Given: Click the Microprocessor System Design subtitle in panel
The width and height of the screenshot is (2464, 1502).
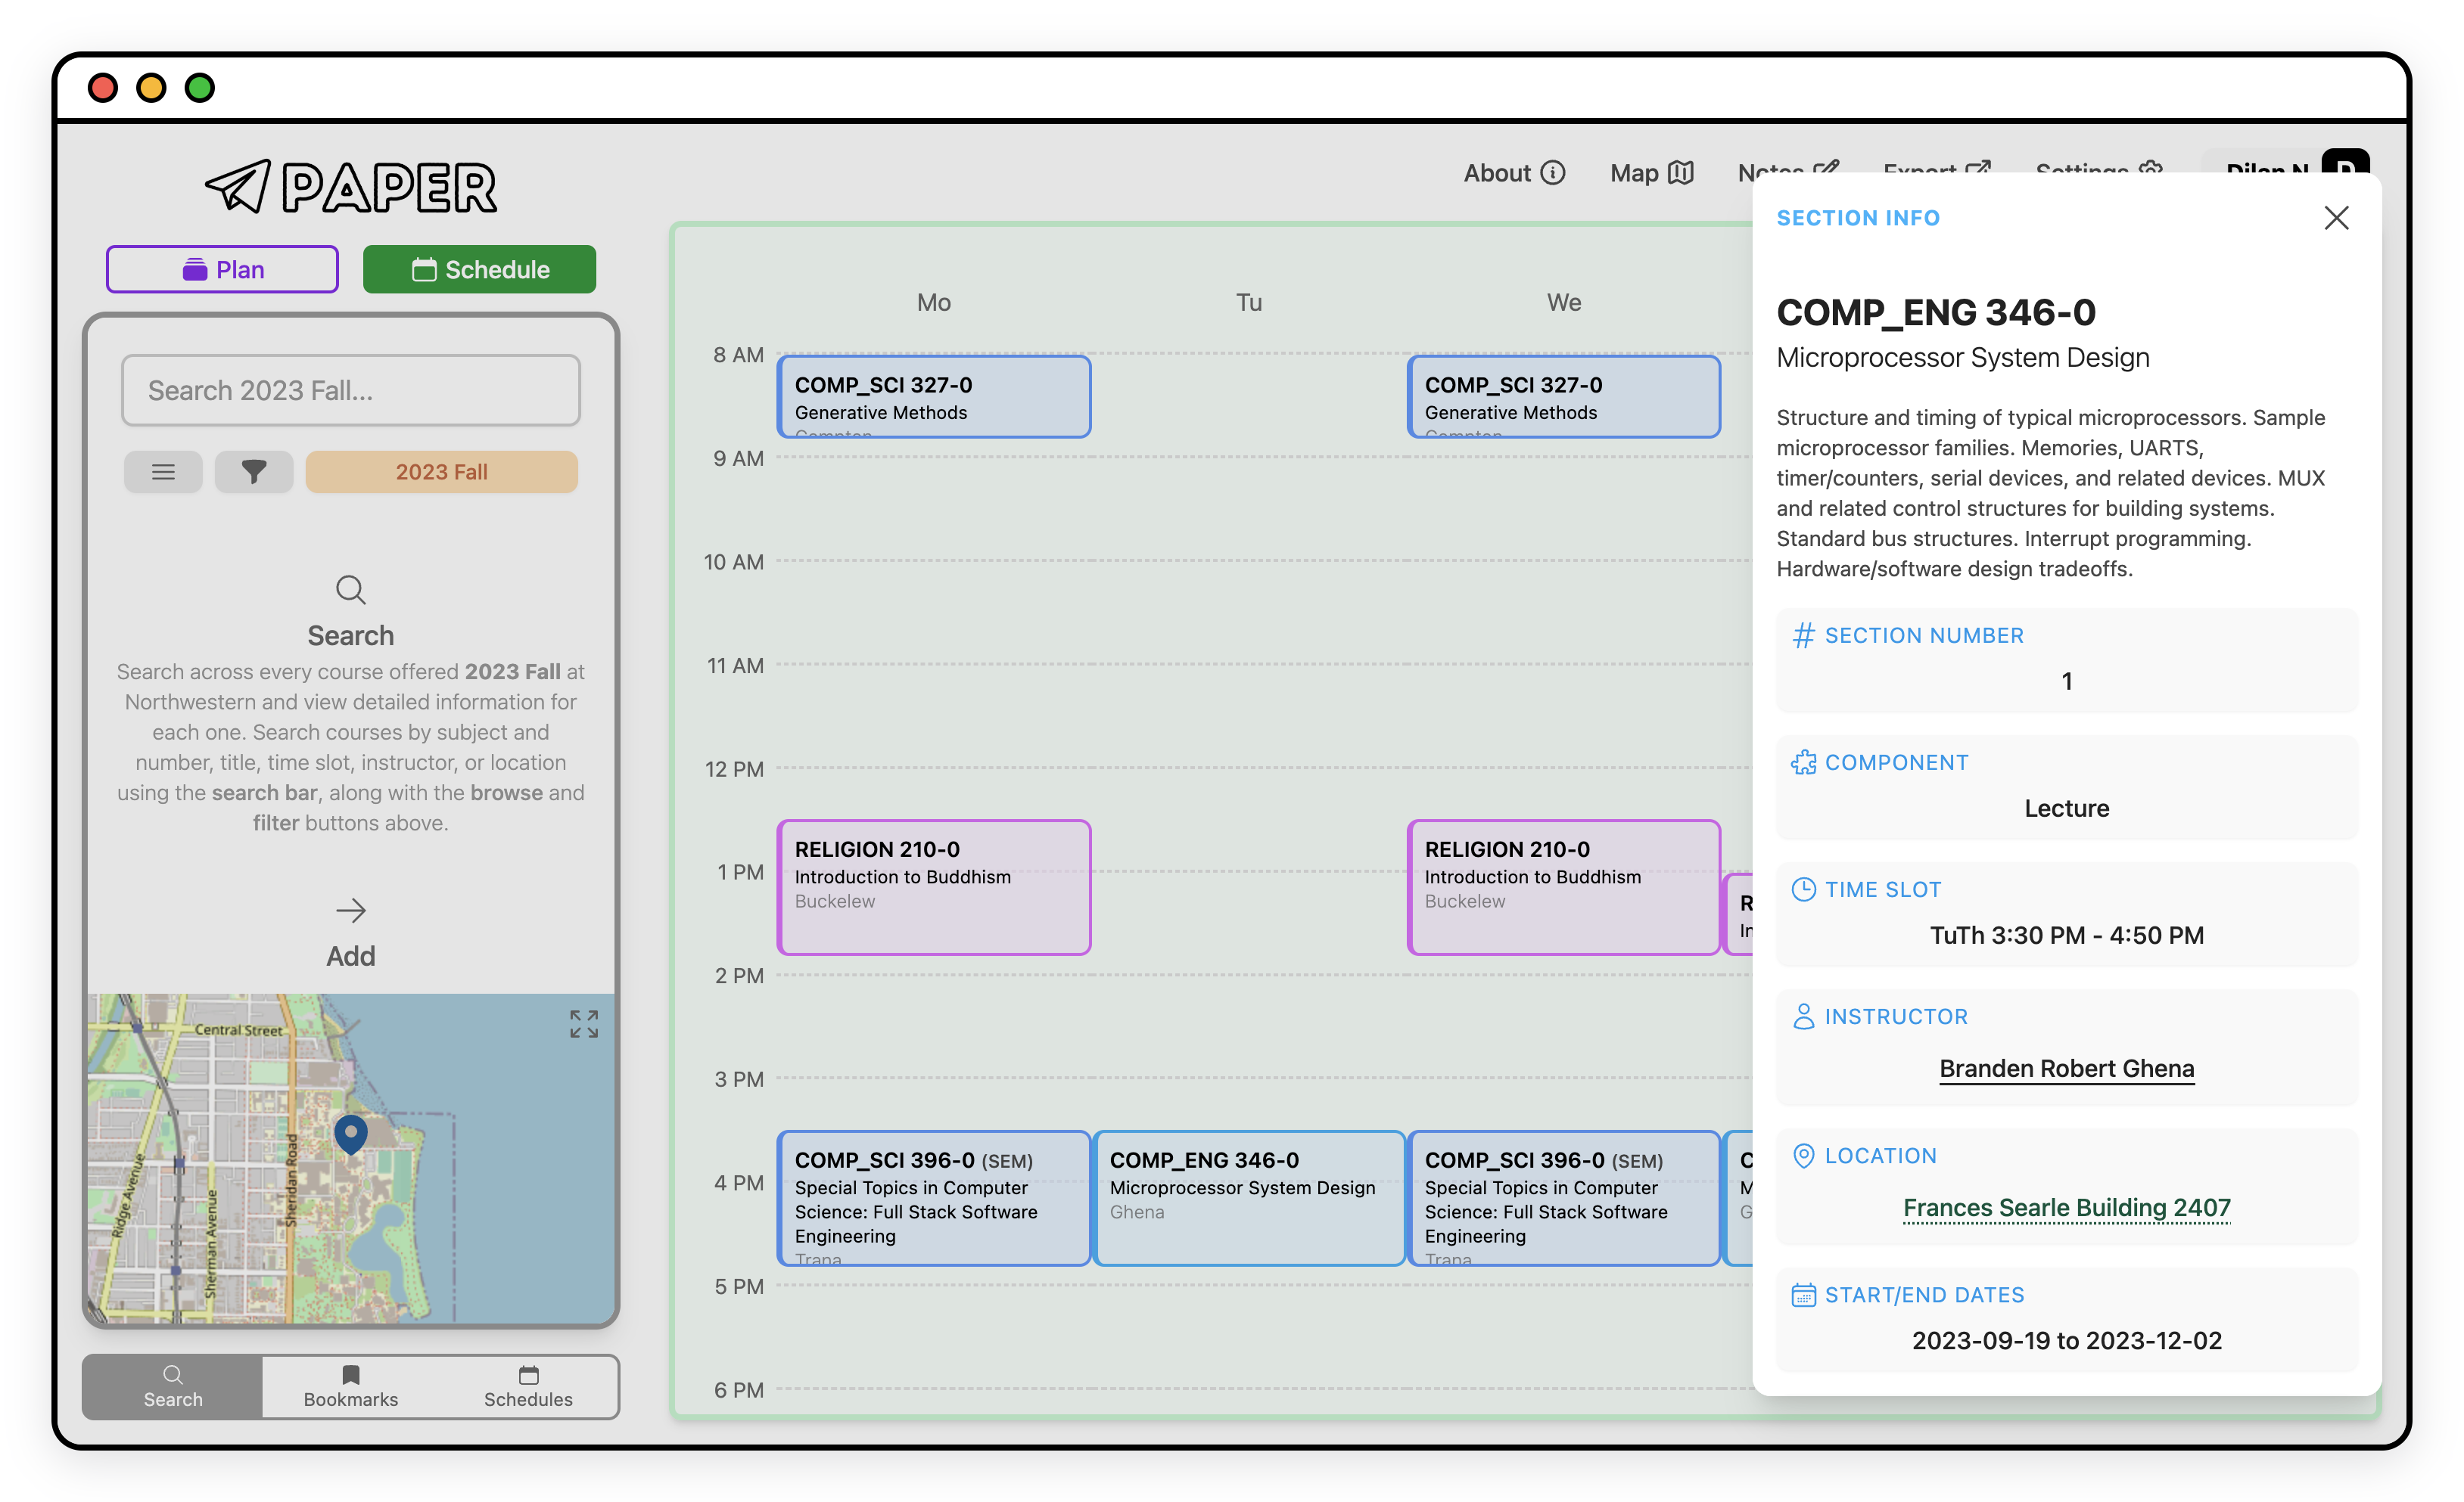Looking at the screenshot, I should coord(1962,358).
